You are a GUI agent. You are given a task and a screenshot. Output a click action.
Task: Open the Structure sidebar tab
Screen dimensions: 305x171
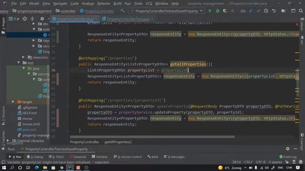(3, 116)
